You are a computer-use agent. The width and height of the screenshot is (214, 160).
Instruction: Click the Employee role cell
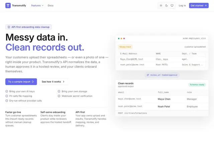point(192,107)
